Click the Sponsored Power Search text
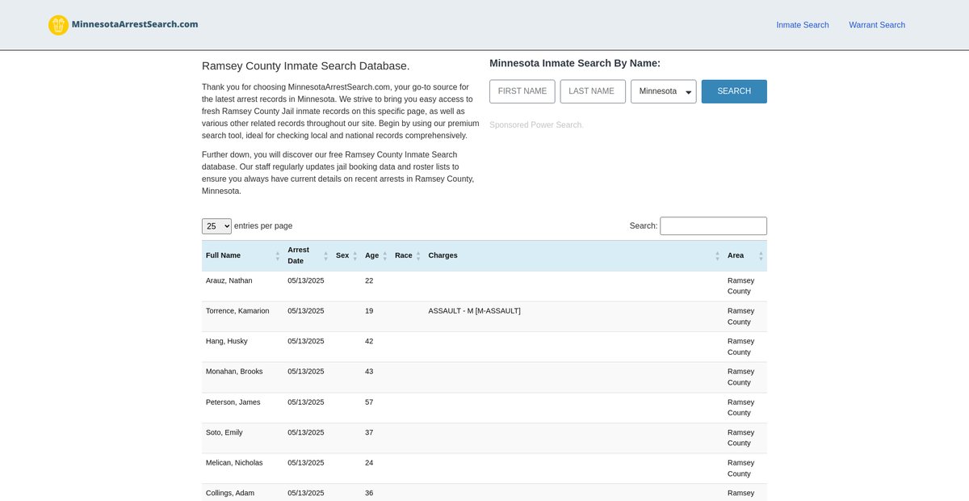969x501 pixels. [535, 125]
